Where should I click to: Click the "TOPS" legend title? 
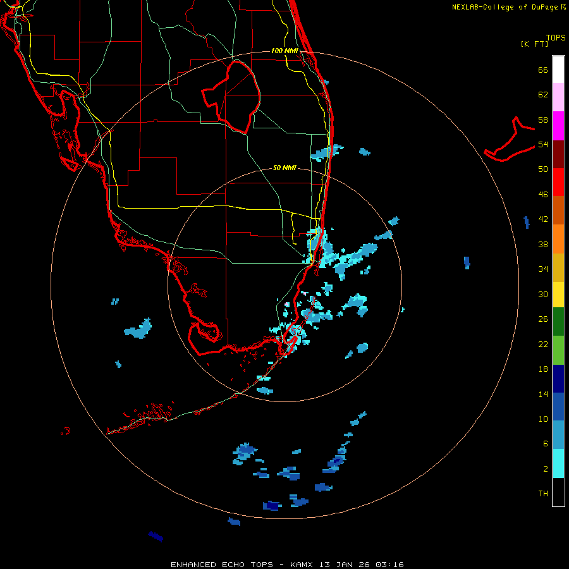pyautogui.click(x=556, y=37)
